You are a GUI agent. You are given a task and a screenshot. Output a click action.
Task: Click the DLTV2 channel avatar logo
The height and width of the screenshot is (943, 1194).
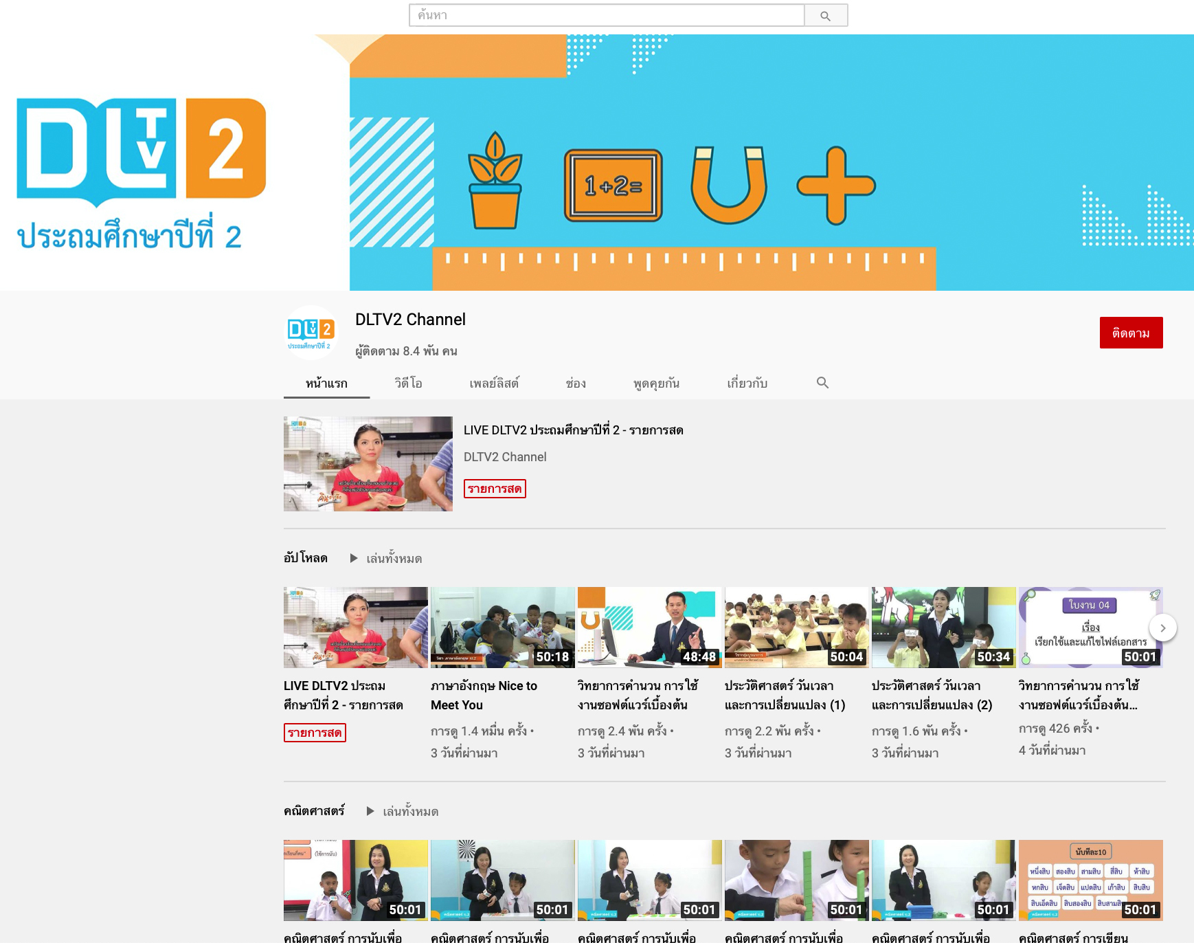(x=311, y=332)
